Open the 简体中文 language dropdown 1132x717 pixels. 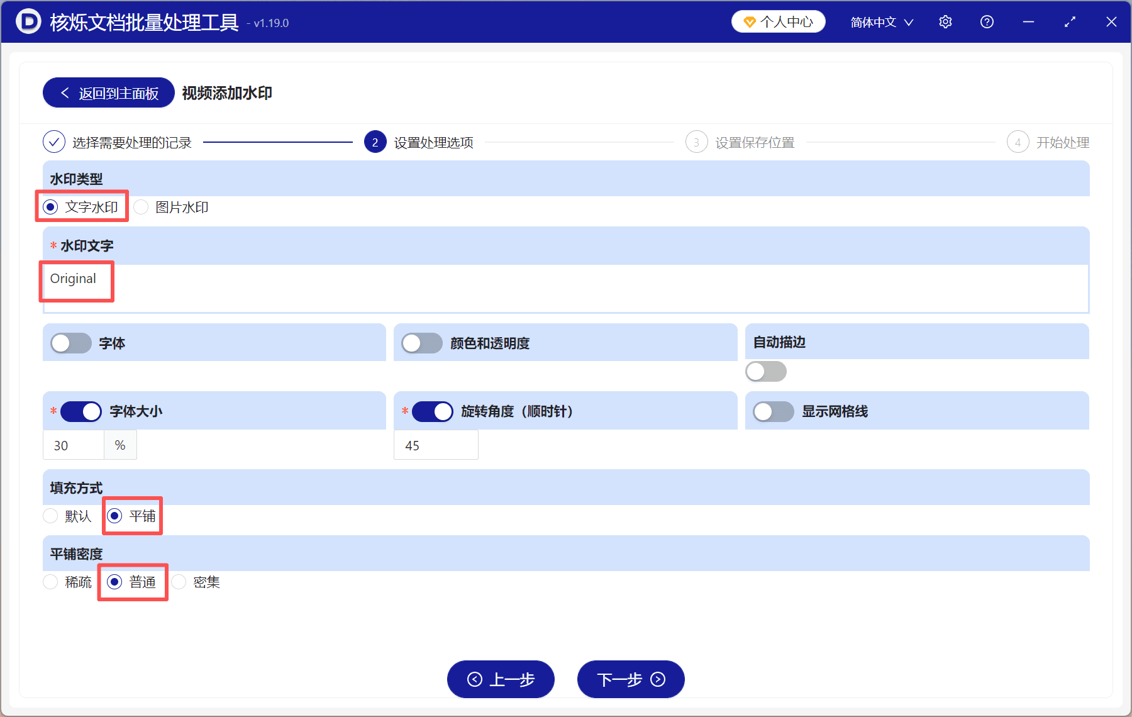point(880,21)
